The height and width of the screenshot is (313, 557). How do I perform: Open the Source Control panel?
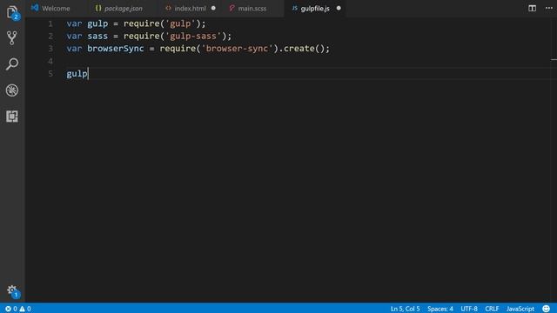tap(12, 38)
